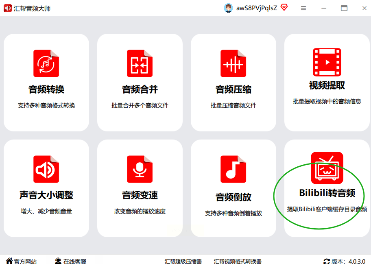Click the 官方网站 home link

coord(21,261)
